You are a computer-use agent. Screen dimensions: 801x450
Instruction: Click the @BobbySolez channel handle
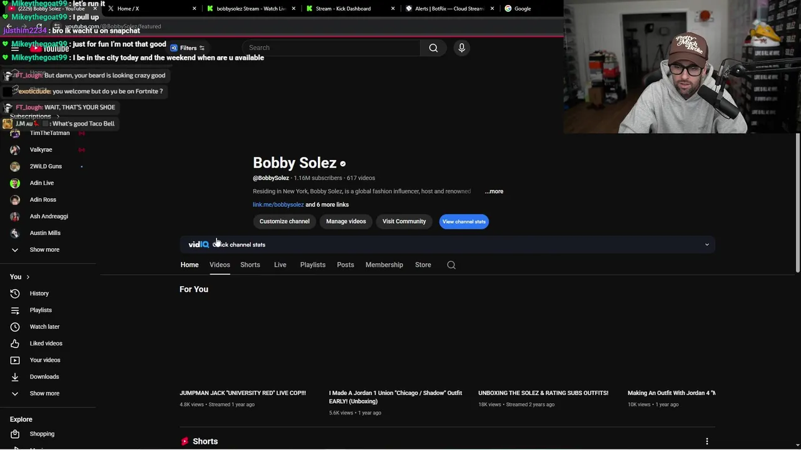click(x=271, y=178)
